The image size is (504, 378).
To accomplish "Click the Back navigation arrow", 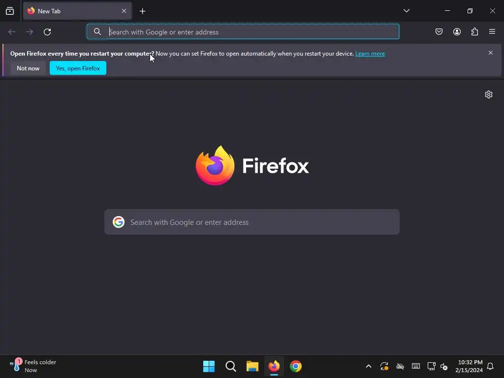I will (x=12, y=32).
